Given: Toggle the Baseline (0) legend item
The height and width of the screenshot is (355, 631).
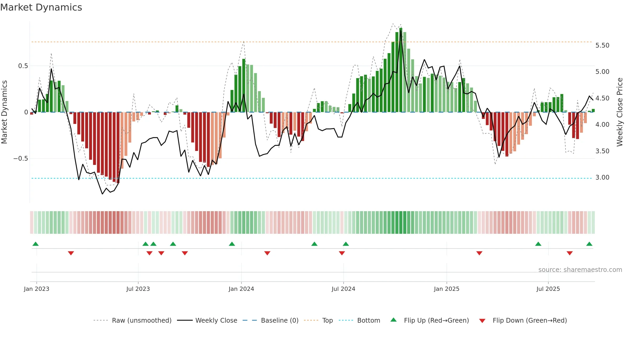Looking at the screenshot, I should 271,320.
